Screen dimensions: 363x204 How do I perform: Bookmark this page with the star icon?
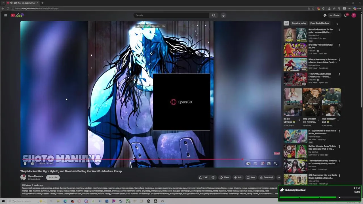click(313, 8)
